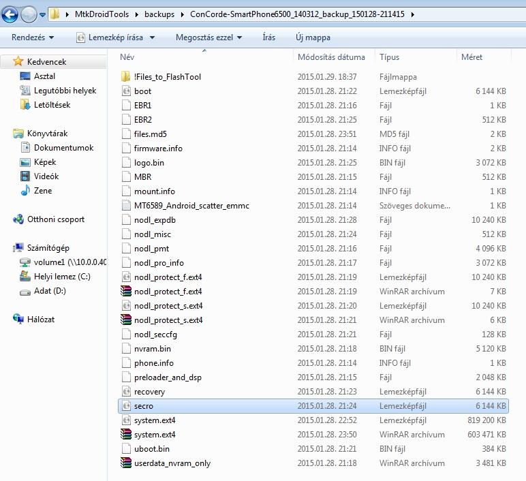This screenshot has width=526, height=481.
Task: Click the secro file name
Action: 144,406
